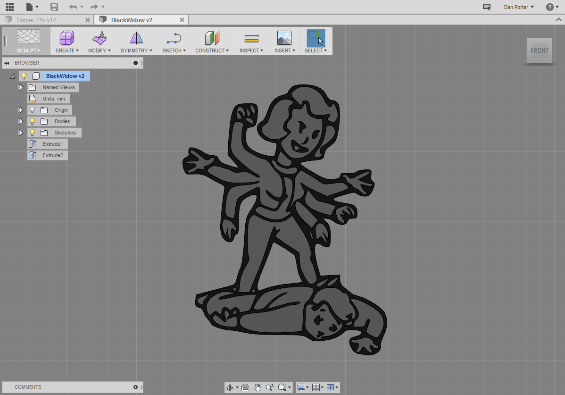565x395 pixels.
Task: Toggle visibility lightbulb for Origin folder
Action: (x=33, y=110)
